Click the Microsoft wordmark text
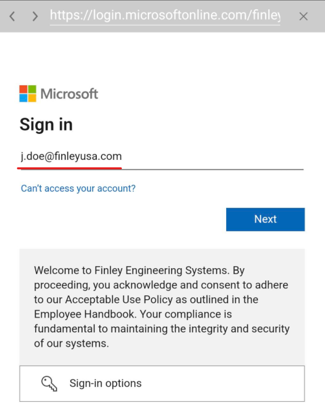This screenshot has width=325, height=408. click(x=69, y=94)
